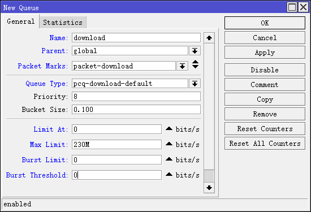Click Reset All Counters button
Image resolution: width=311 pixels, height=212 pixels.
click(265, 144)
